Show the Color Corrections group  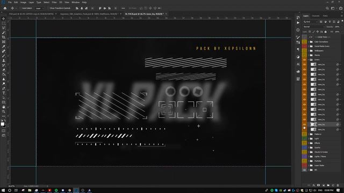point(304,42)
